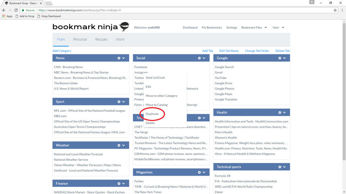Open the Facebook bookmark

141,67
